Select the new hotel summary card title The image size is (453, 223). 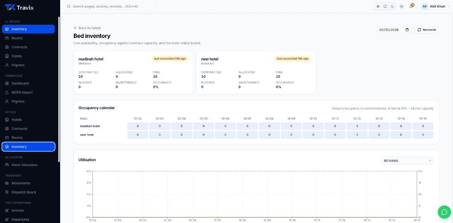[x=210, y=59]
